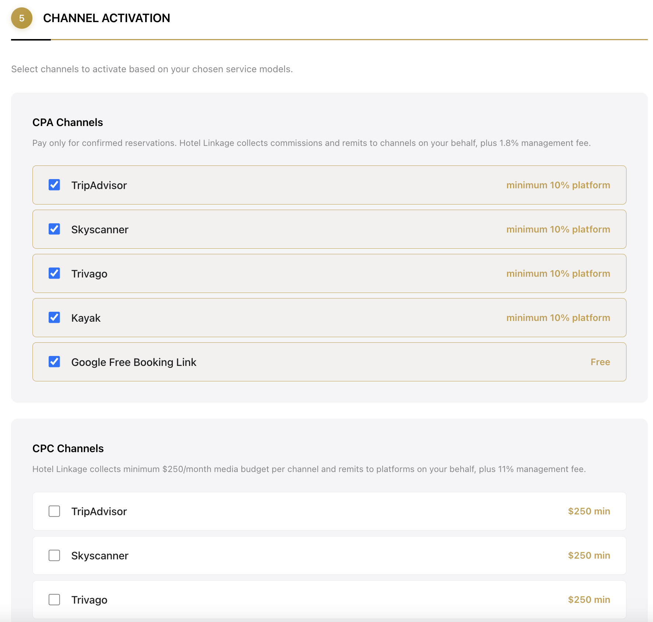This screenshot has width=653, height=622.
Task: Click the TripAdvisor label in CPA Channels
Action: coord(99,185)
